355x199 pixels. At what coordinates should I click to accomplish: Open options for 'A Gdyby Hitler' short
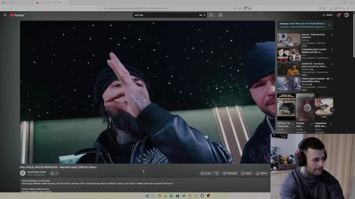pyautogui.click(x=312, y=124)
